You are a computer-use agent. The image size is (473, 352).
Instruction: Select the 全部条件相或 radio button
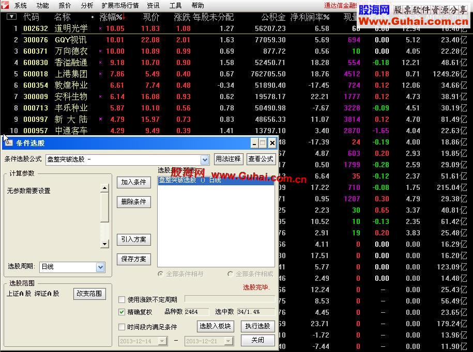click(x=230, y=274)
